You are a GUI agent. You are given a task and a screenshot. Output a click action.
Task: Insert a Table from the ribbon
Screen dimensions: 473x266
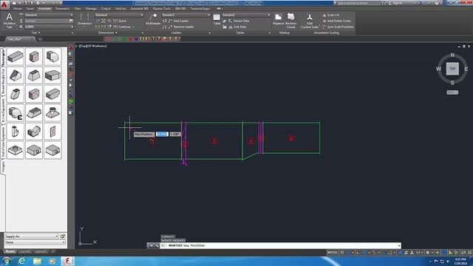pyautogui.click(x=217, y=20)
